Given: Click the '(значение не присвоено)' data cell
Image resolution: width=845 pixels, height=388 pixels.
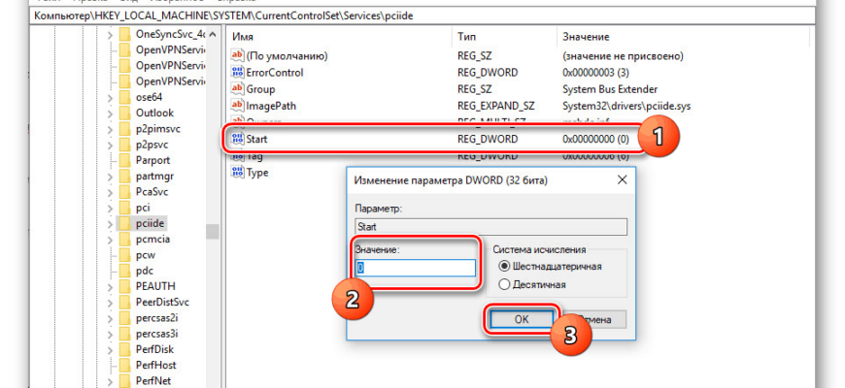Looking at the screenshot, I should pos(623,55).
